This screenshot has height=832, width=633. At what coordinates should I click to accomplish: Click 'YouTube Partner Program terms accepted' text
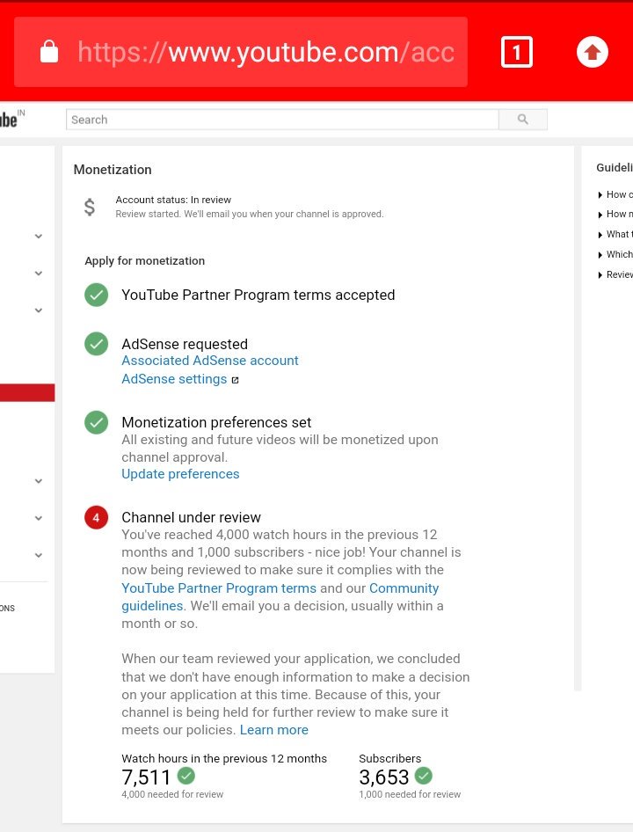pos(258,295)
